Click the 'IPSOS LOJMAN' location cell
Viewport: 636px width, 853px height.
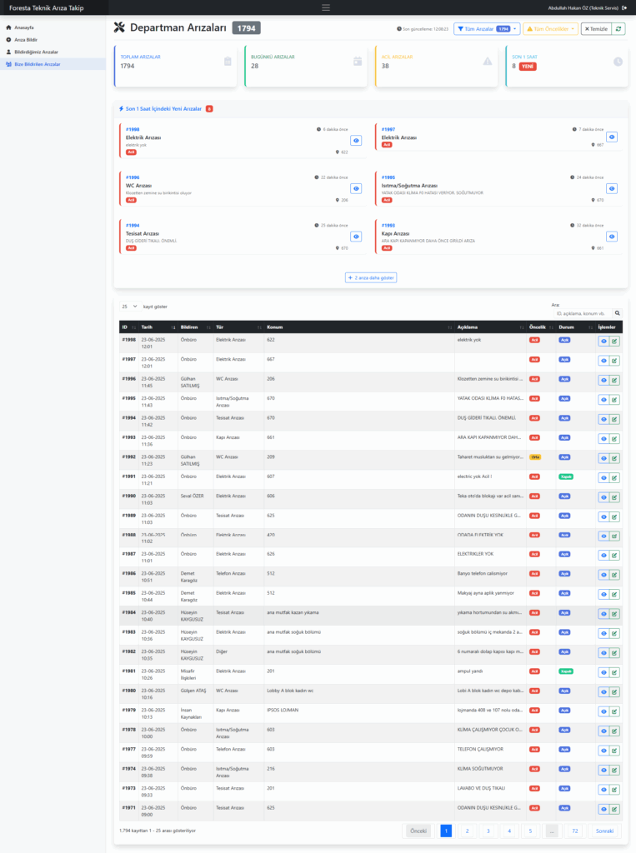click(283, 710)
